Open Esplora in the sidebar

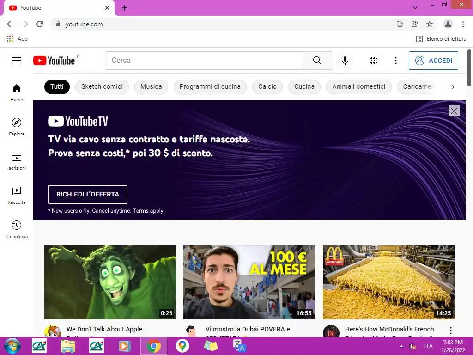17,127
